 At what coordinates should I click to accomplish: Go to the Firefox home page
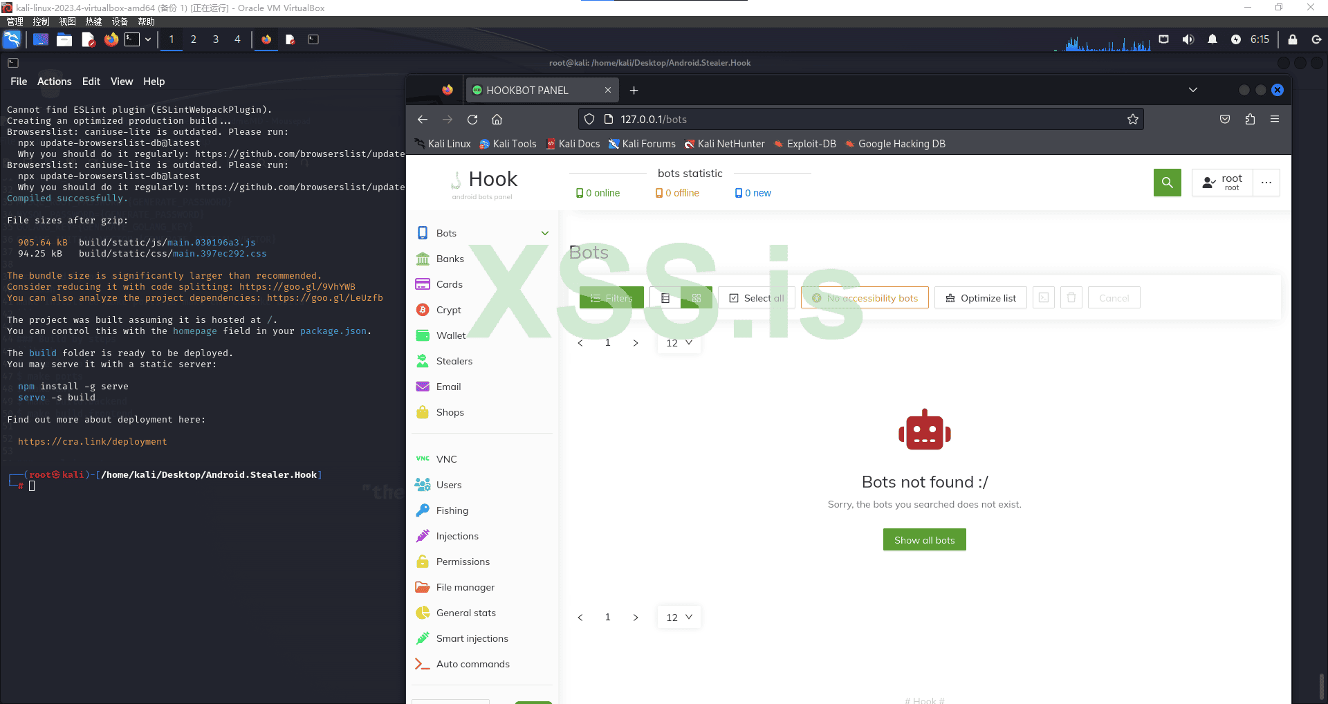pyautogui.click(x=497, y=120)
